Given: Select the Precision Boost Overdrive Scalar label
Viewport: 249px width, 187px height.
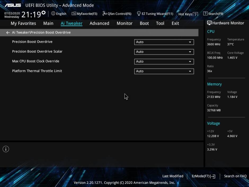Looking at the screenshot, I should click(37, 51).
